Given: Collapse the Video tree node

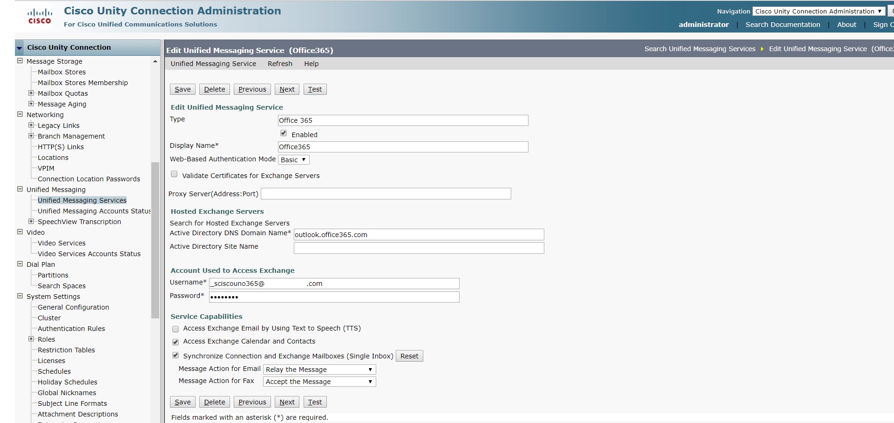Looking at the screenshot, I should pyautogui.click(x=20, y=232).
